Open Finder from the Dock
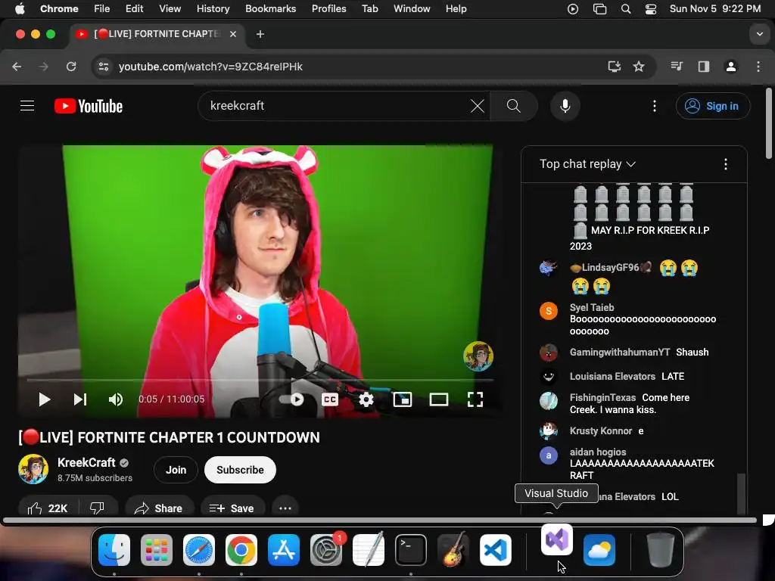 pyautogui.click(x=114, y=550)
